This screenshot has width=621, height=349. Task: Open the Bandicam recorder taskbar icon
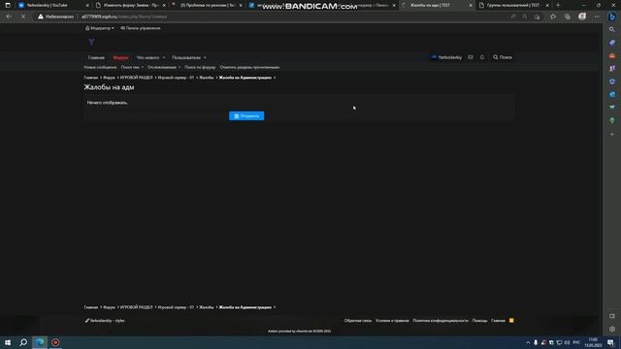coord(55,342)
